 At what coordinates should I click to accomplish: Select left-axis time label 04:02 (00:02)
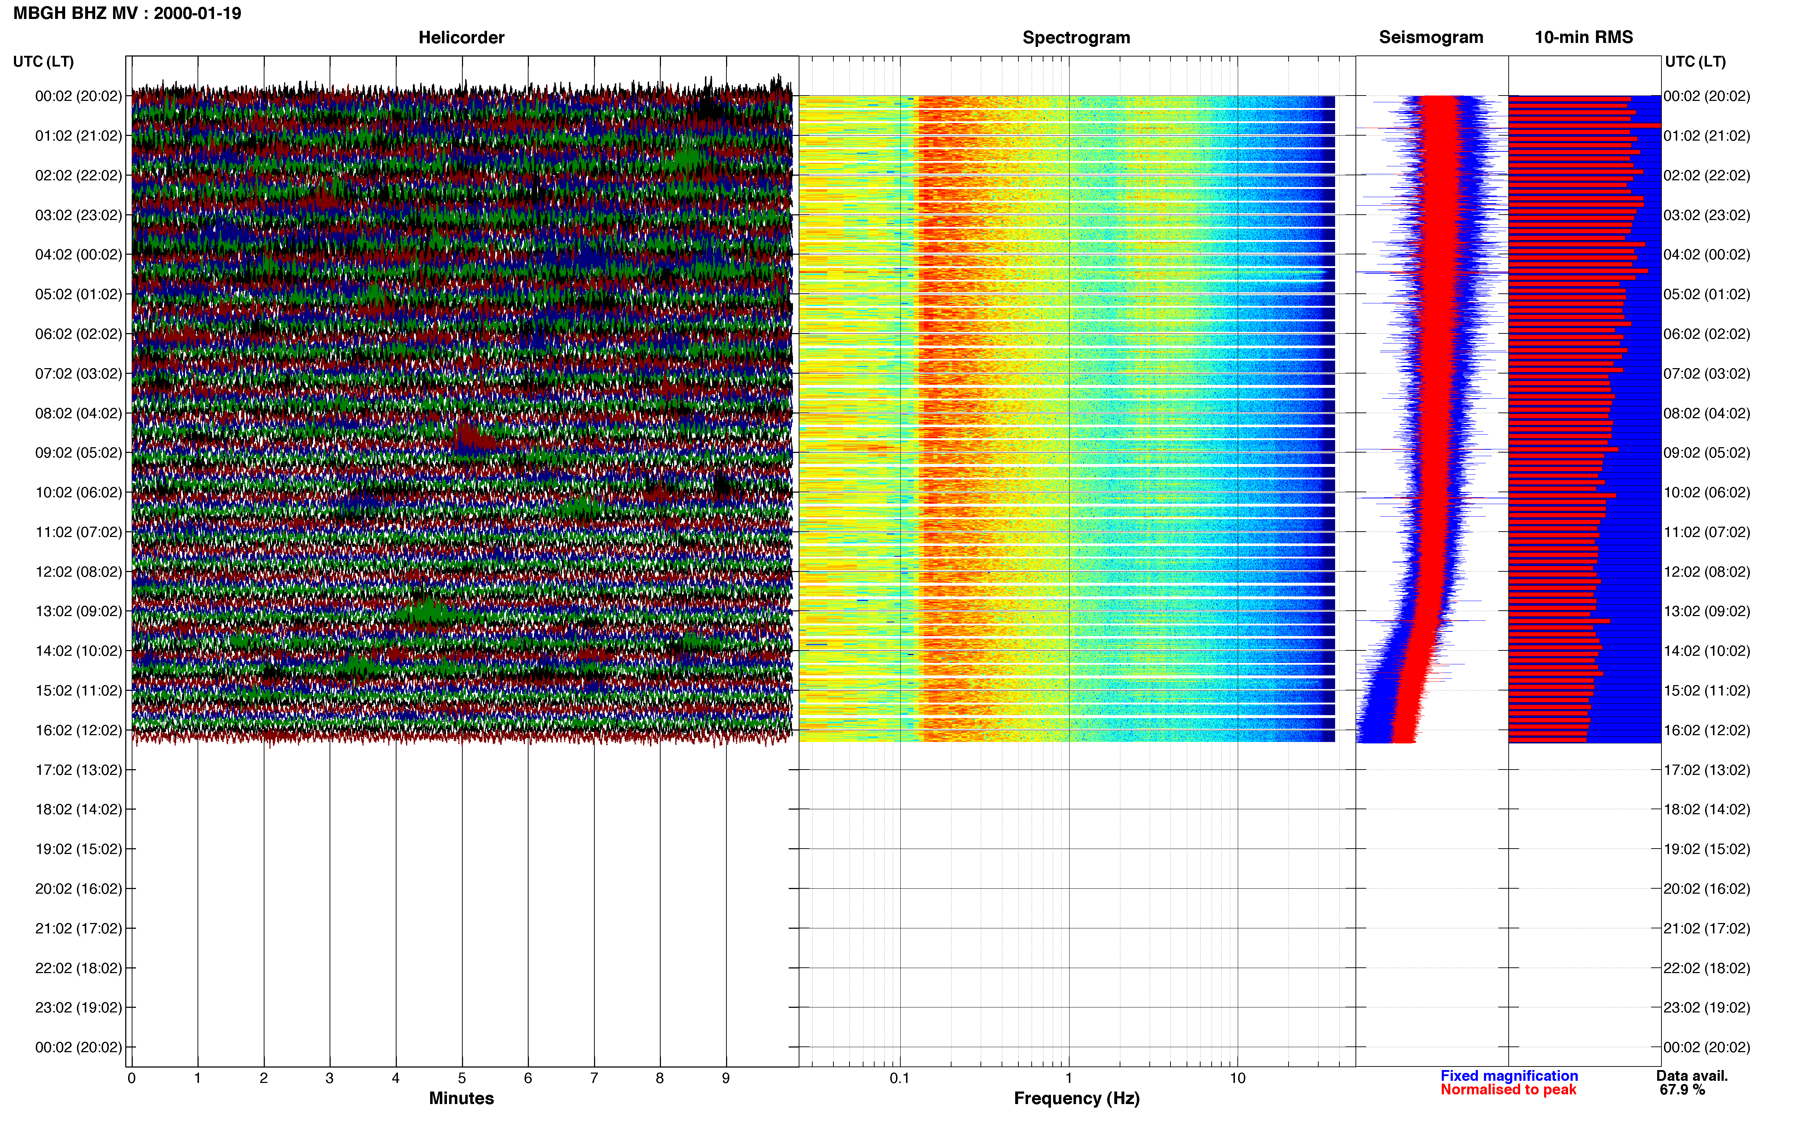tap(79, 255)
